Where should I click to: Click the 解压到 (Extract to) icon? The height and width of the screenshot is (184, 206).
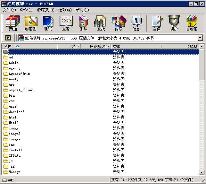coord(31,23)
